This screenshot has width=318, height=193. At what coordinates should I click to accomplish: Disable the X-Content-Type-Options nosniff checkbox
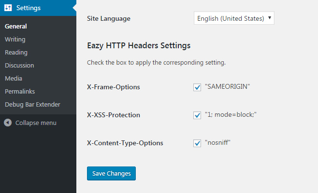(197, 143)
